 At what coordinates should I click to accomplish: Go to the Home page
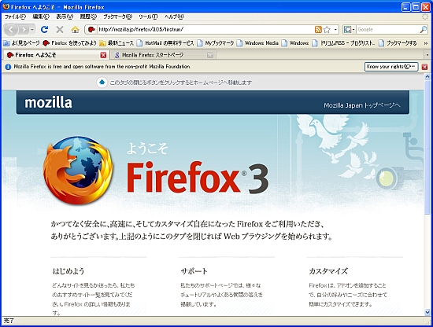click(x=75, y=29)
